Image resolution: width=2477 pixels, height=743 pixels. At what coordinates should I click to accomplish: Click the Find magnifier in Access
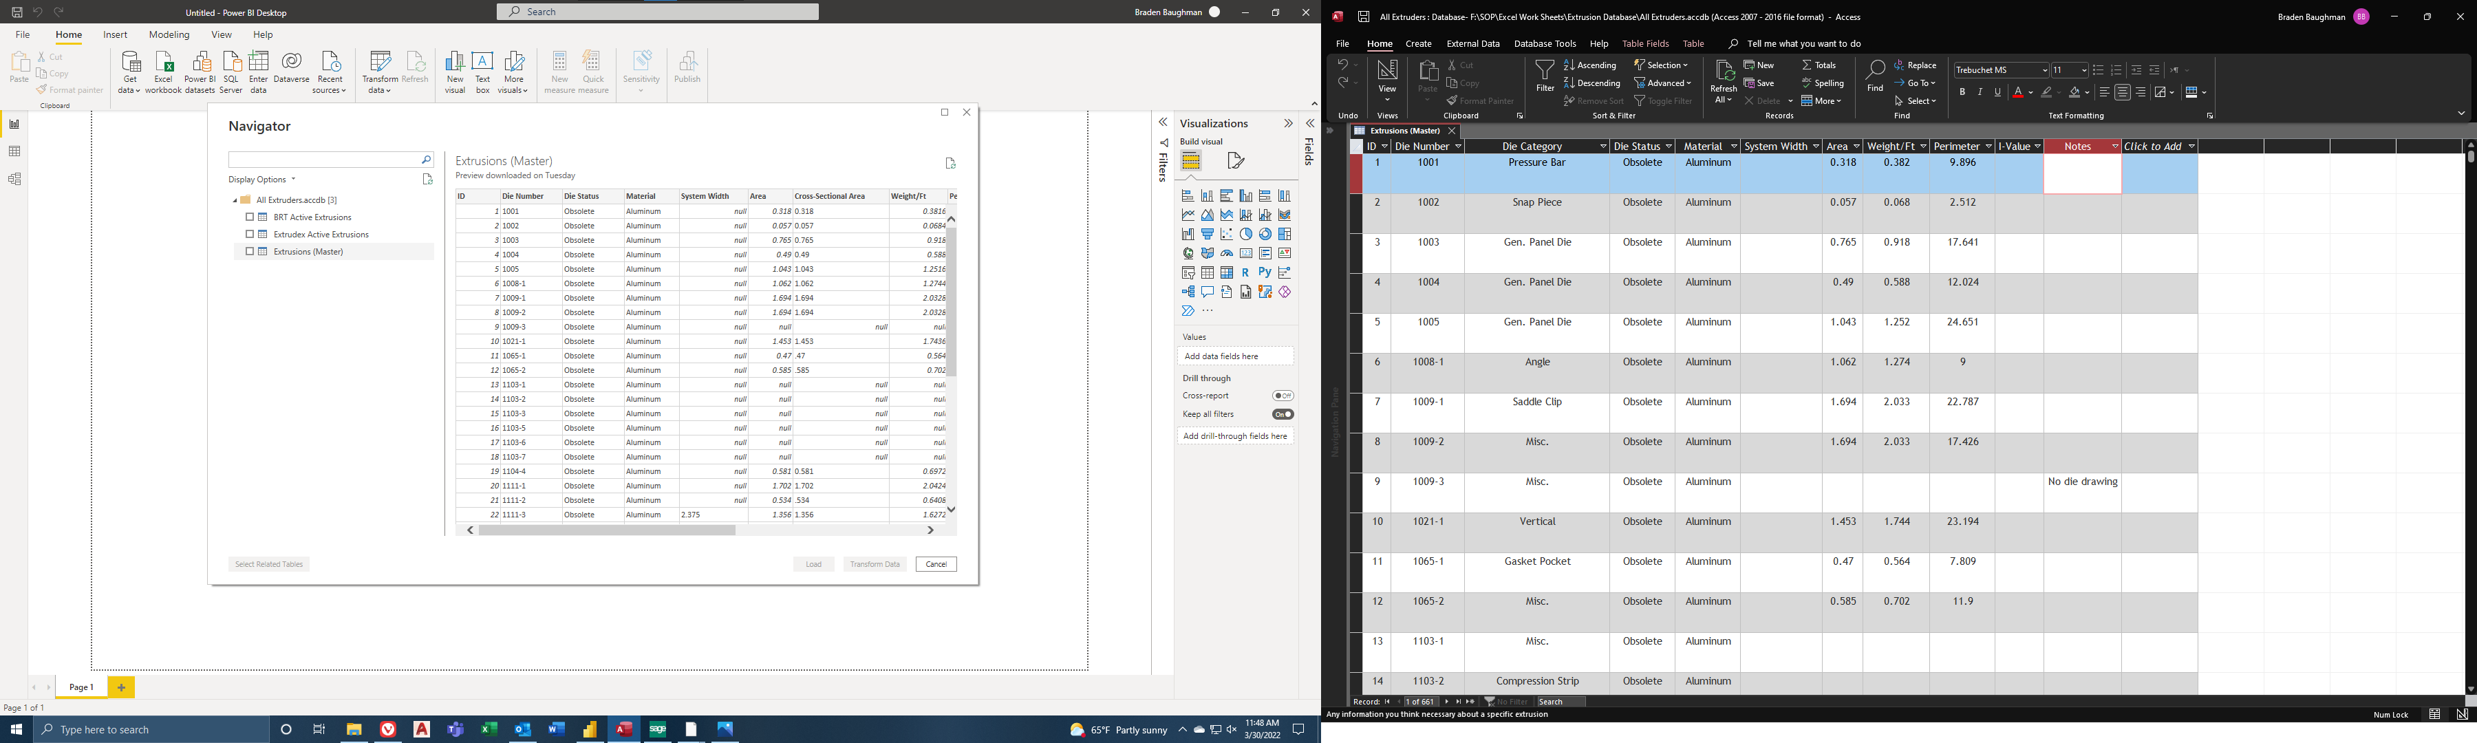tap(1875, 76)
